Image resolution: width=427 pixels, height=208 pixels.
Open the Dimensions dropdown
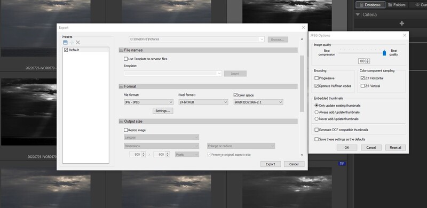[161, 146]
